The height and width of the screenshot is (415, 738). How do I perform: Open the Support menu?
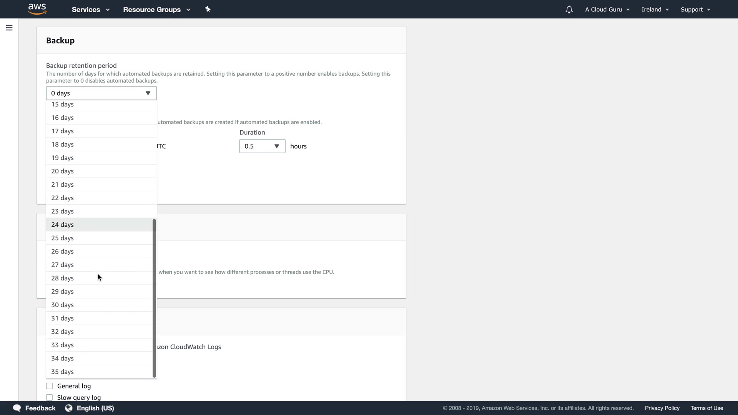coord(695,10)
